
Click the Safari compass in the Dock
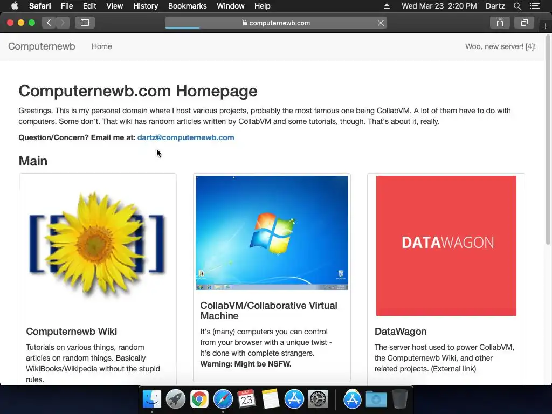[223, 399]
